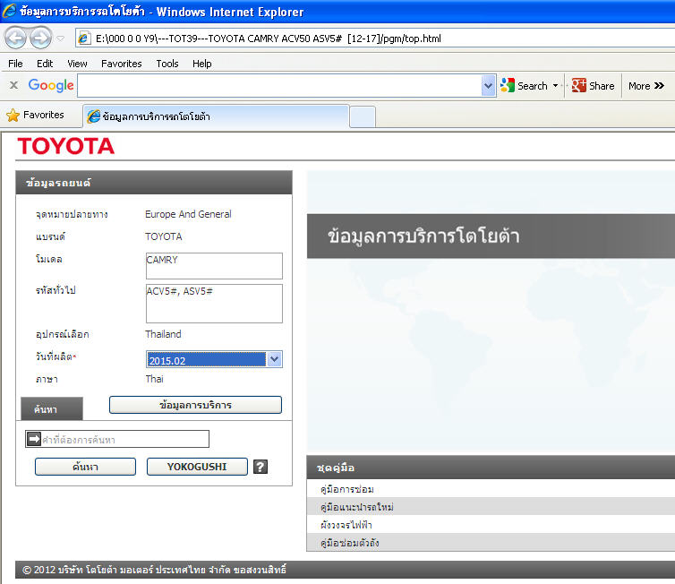Click the browser Back arrow button
Screen dimensions: 675x584
point(15,38)
